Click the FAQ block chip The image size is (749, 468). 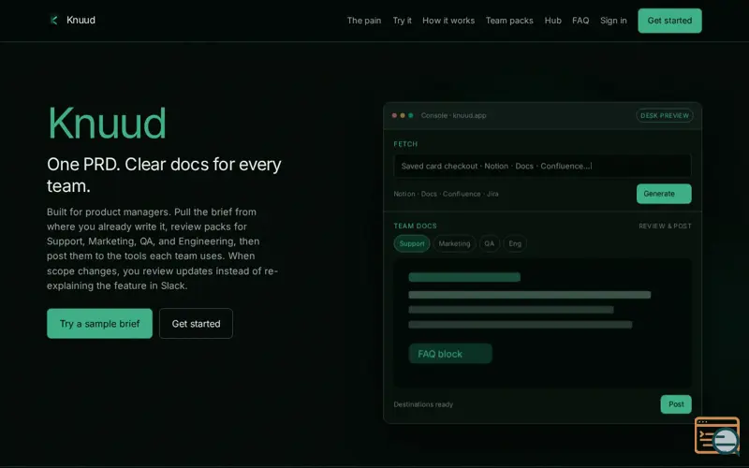(450, 354)
